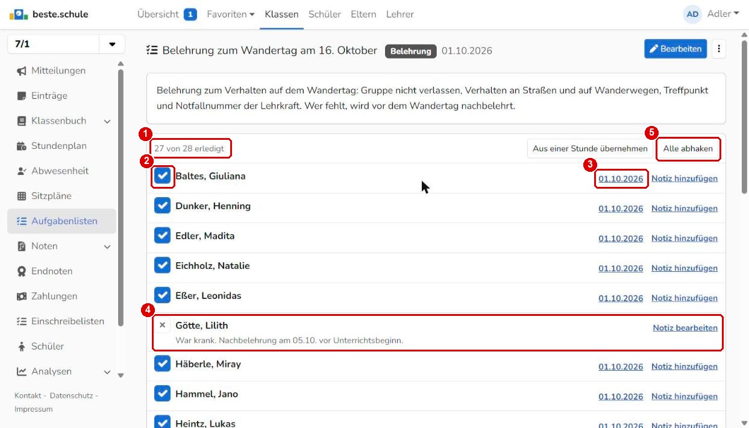Open the Kontakt footer link
The width and height of the screenshot is (749, 428).
pos(28,395)
